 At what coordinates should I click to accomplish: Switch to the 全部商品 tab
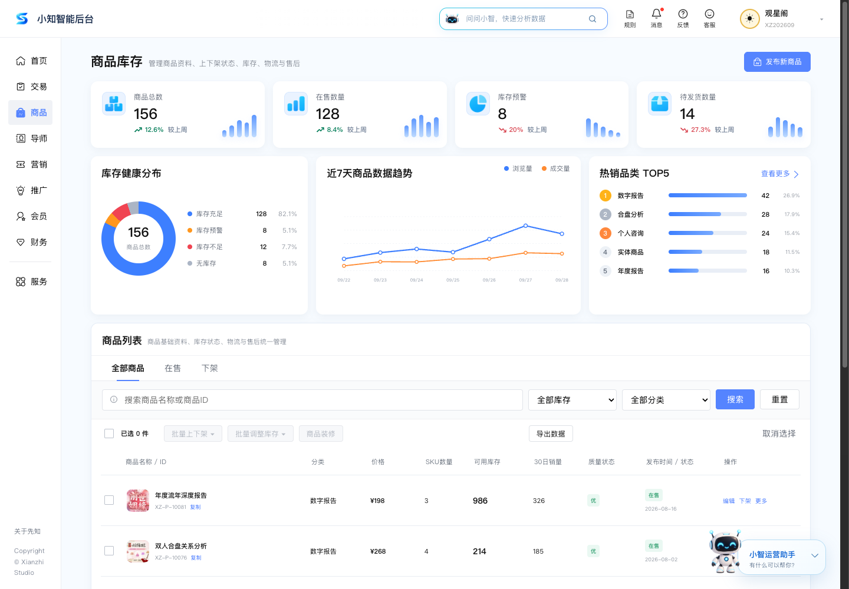tap(128, 368)
